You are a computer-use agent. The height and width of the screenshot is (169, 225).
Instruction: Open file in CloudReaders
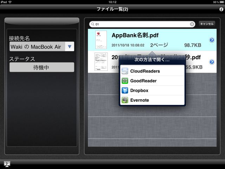(152, 71)
